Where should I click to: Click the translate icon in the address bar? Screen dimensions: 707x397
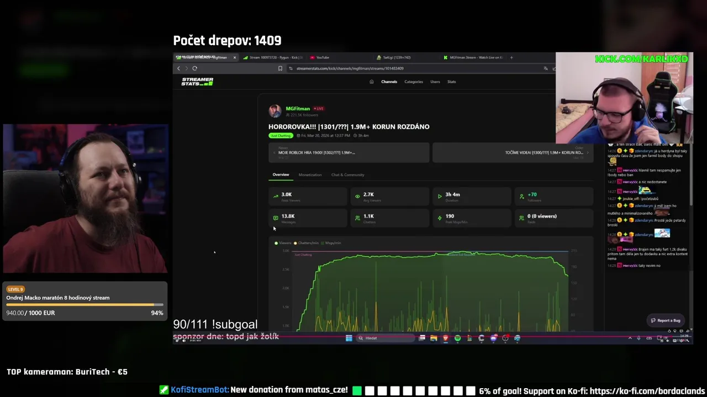546,68
